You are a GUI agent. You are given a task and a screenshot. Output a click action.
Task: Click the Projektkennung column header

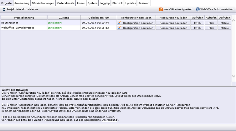24,18
